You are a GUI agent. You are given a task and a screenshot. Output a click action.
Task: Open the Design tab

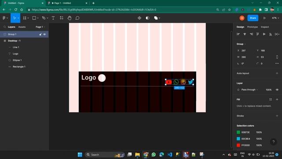240,27
